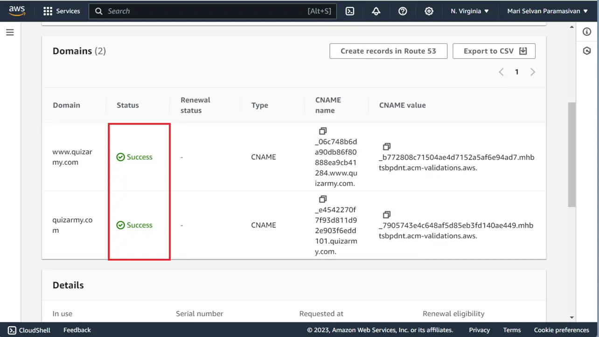Click CNAME type cell for quizarmy.com
This screenshot has height=337, width=599.
click(x=264, y=225)
